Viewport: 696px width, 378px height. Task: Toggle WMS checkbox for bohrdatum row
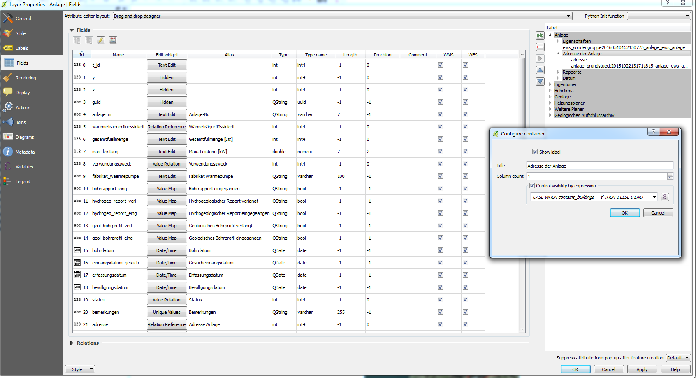pyautogui.click(x=440, y=250)
